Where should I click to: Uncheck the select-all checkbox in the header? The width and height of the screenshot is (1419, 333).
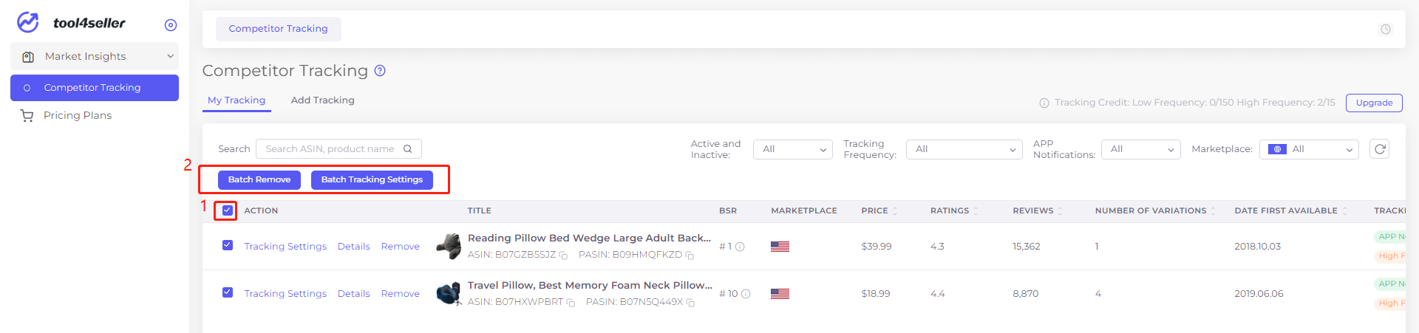tap(228, 210)
